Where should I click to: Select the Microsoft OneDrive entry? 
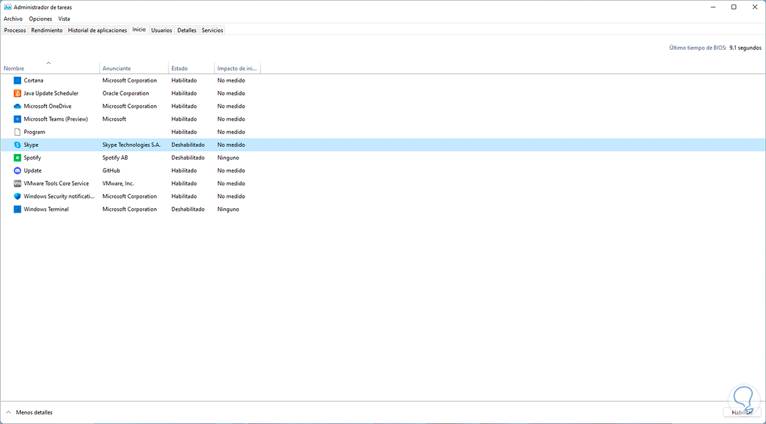click(x=47, y=106)
